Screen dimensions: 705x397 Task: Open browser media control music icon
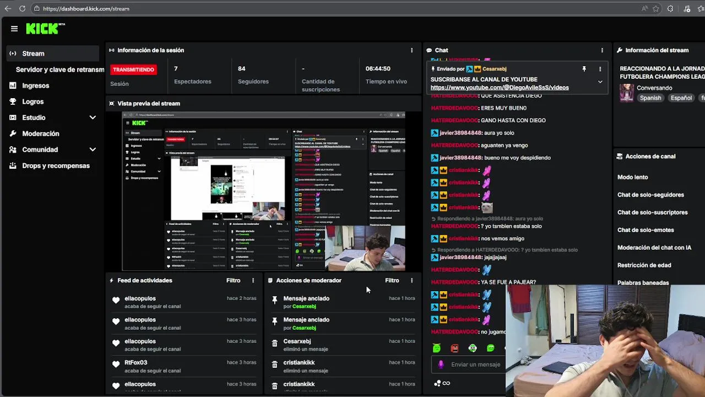point(687,9)
